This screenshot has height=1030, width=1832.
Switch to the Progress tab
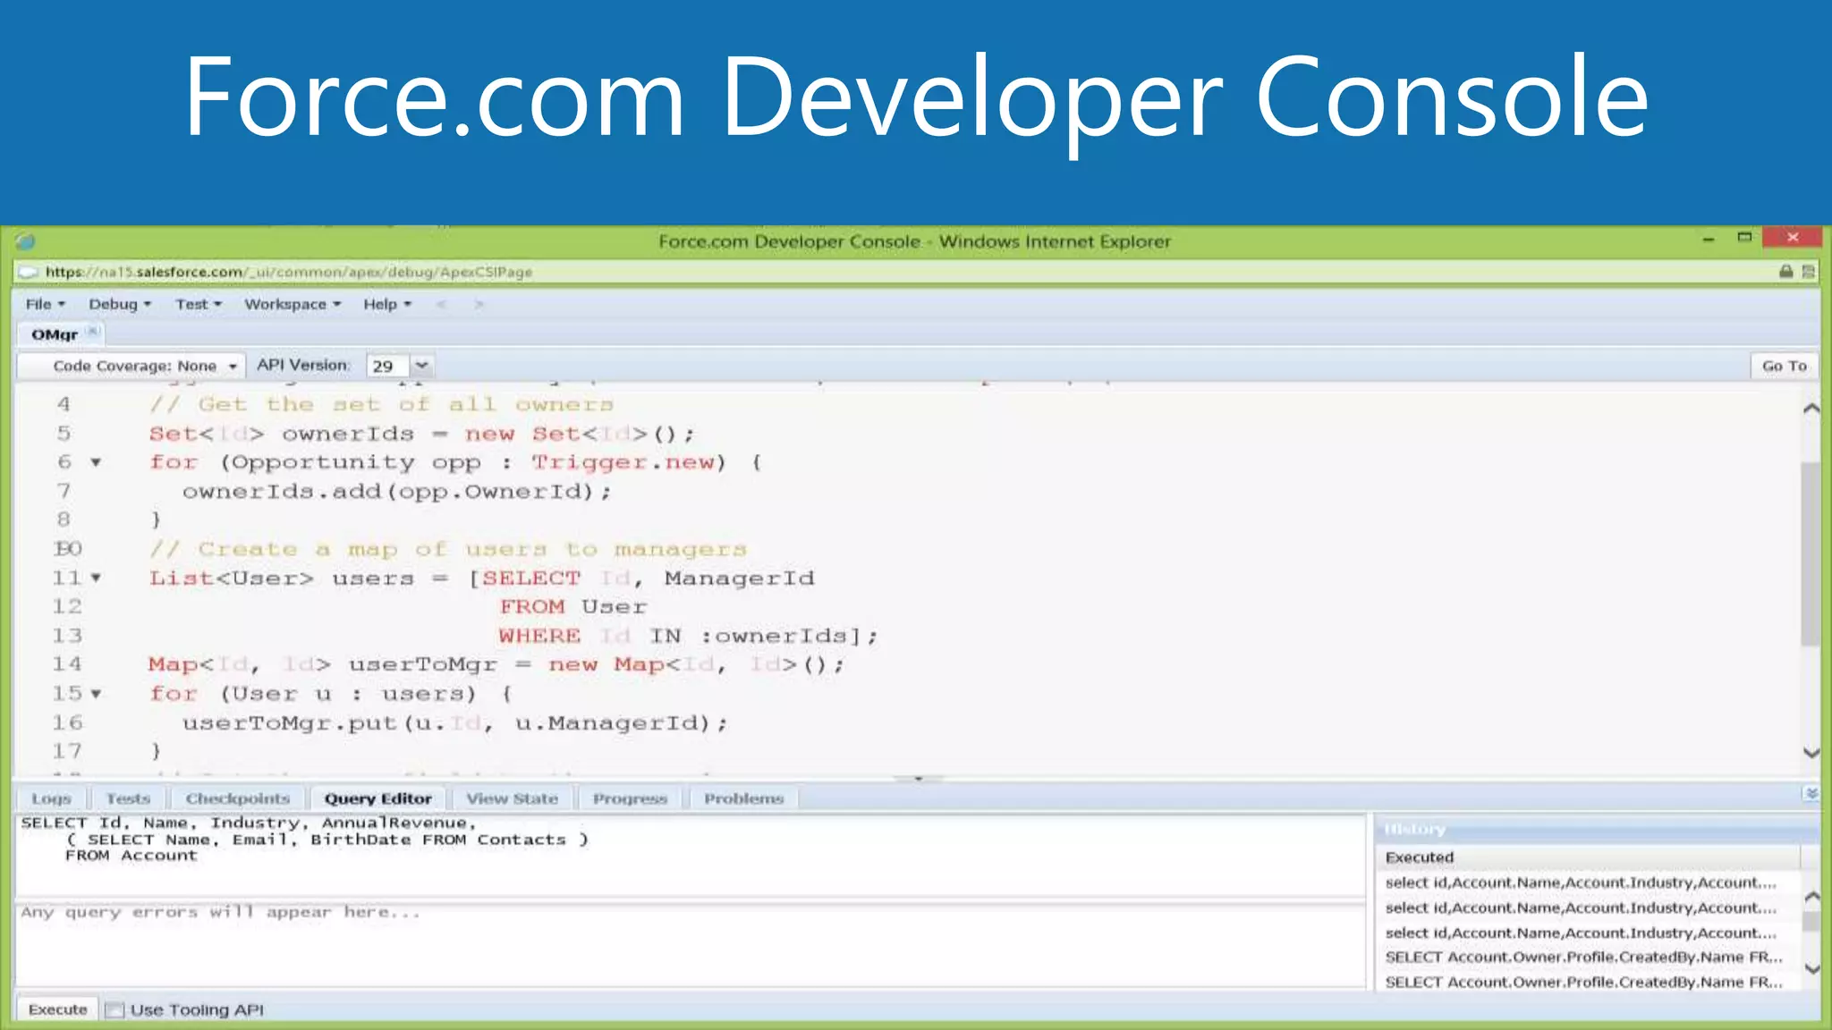coord(630,798)
